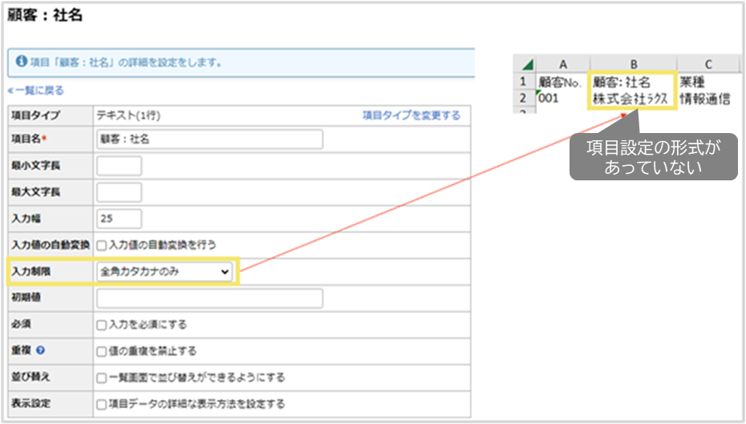
Task: Click the 入力幅 field showing 25
Action: click(x=119, y=219)
